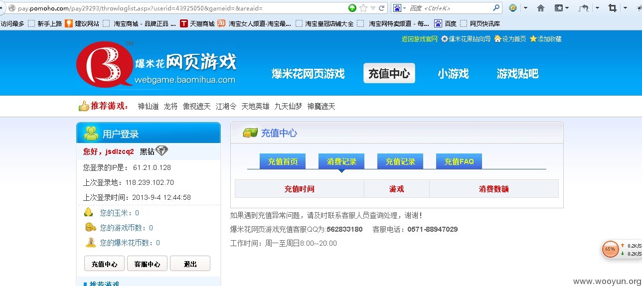
Task: Click the browser Home icon
Action: tap(541, 8)
